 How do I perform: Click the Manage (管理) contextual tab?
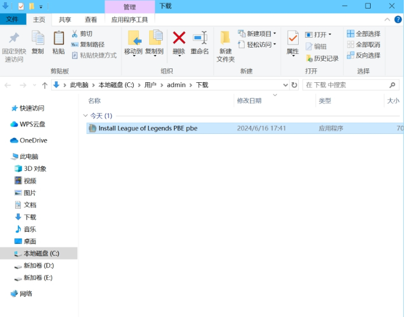[x=130, y=7]
